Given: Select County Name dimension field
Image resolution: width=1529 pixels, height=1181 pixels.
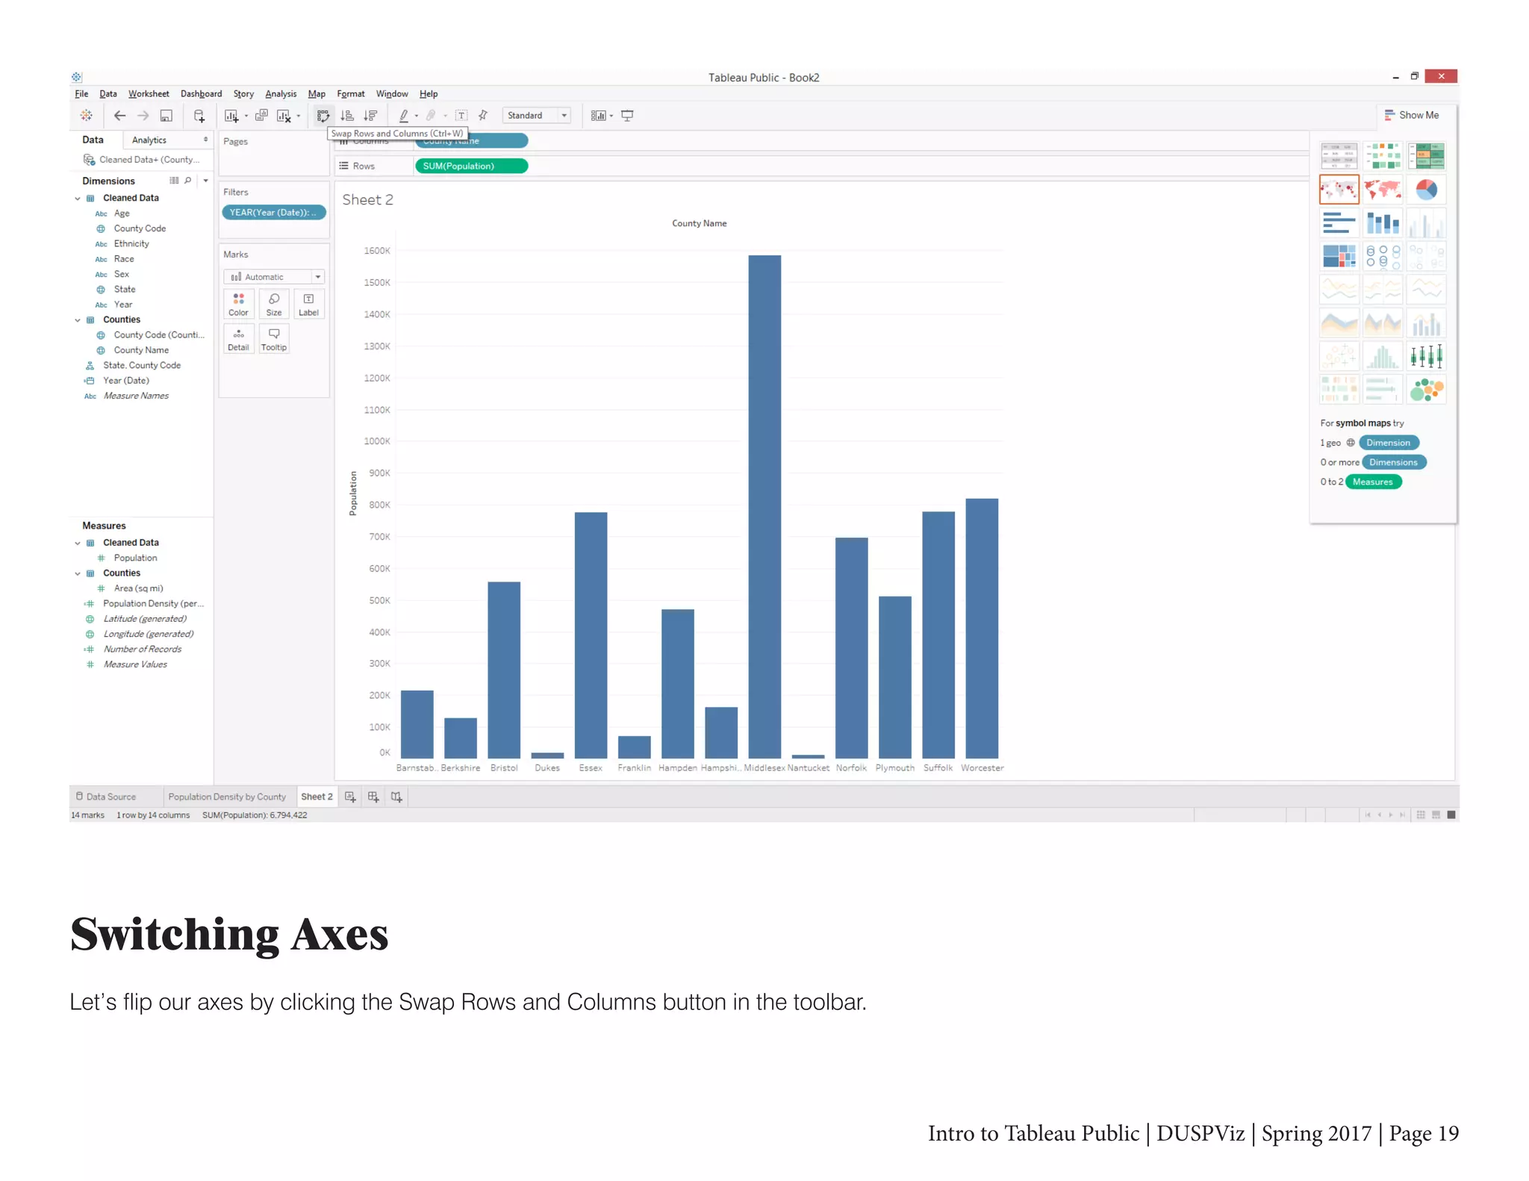Looking at the screenshot, I should [x=141, y=350].
